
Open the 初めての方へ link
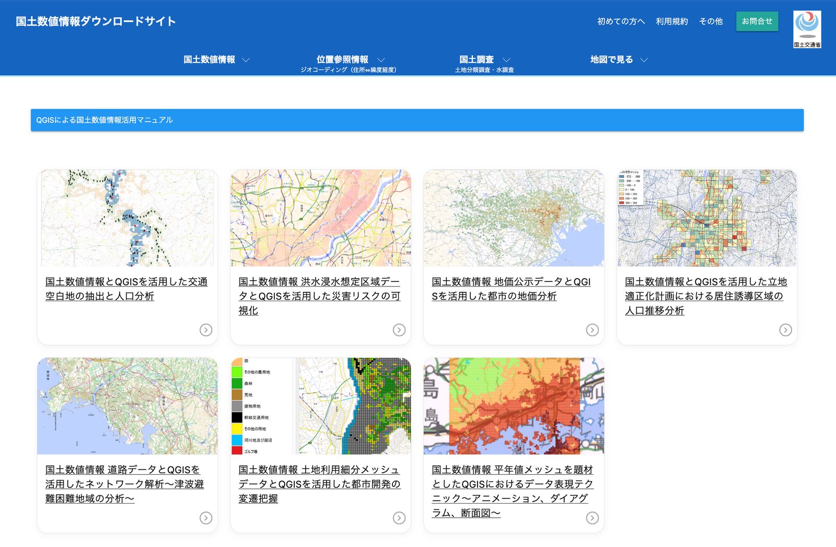pyautogui.click(x=621, y=21)
